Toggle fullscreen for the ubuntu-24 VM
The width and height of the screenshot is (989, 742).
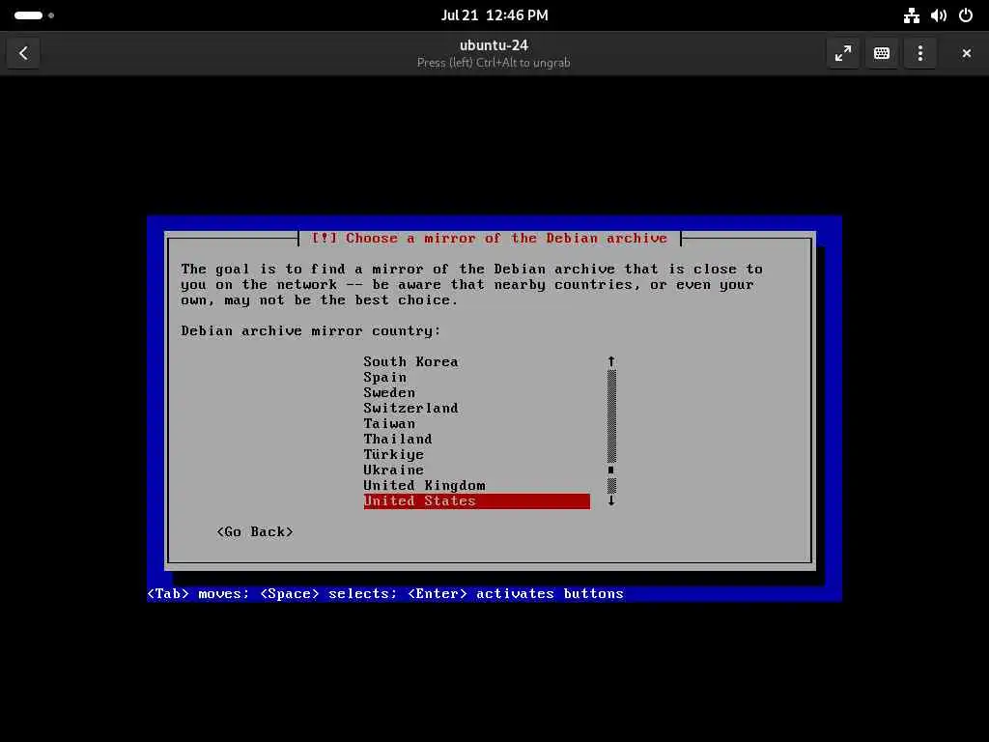(842, 53)
